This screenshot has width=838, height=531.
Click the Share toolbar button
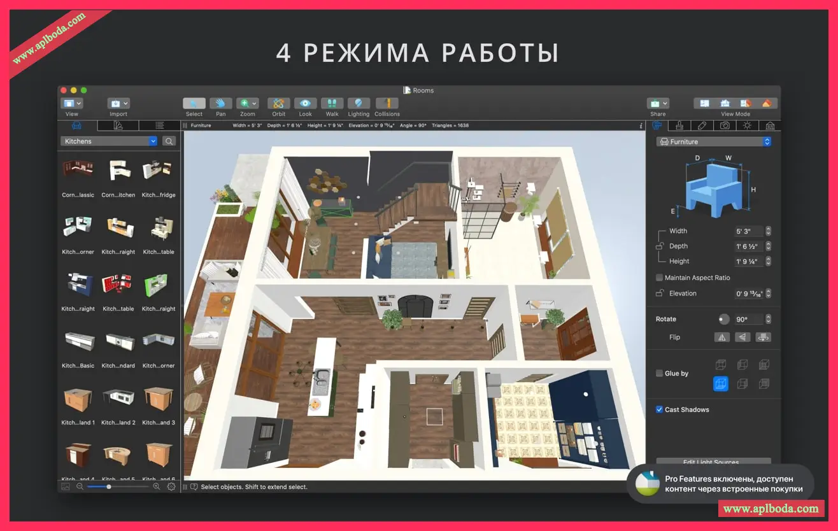tap(658, 104)
